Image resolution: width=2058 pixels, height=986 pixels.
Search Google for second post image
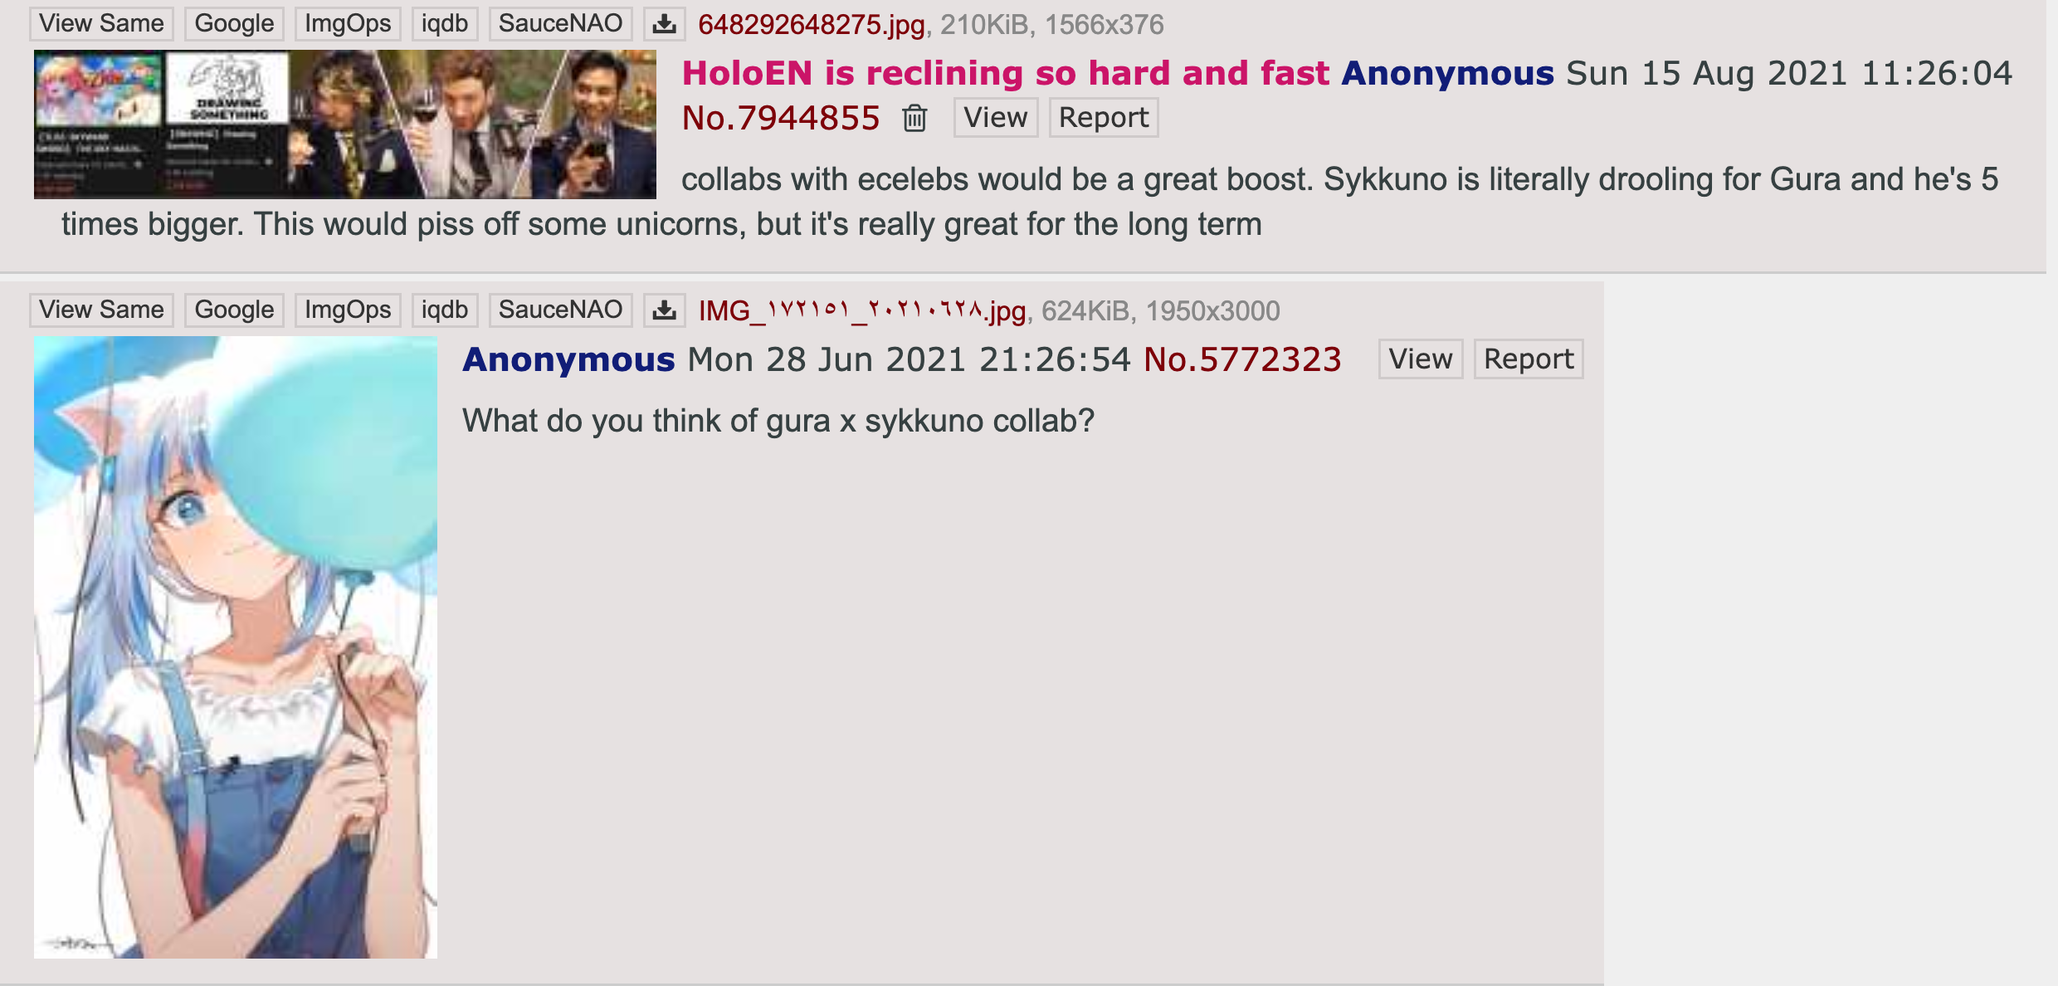(234, 310)
